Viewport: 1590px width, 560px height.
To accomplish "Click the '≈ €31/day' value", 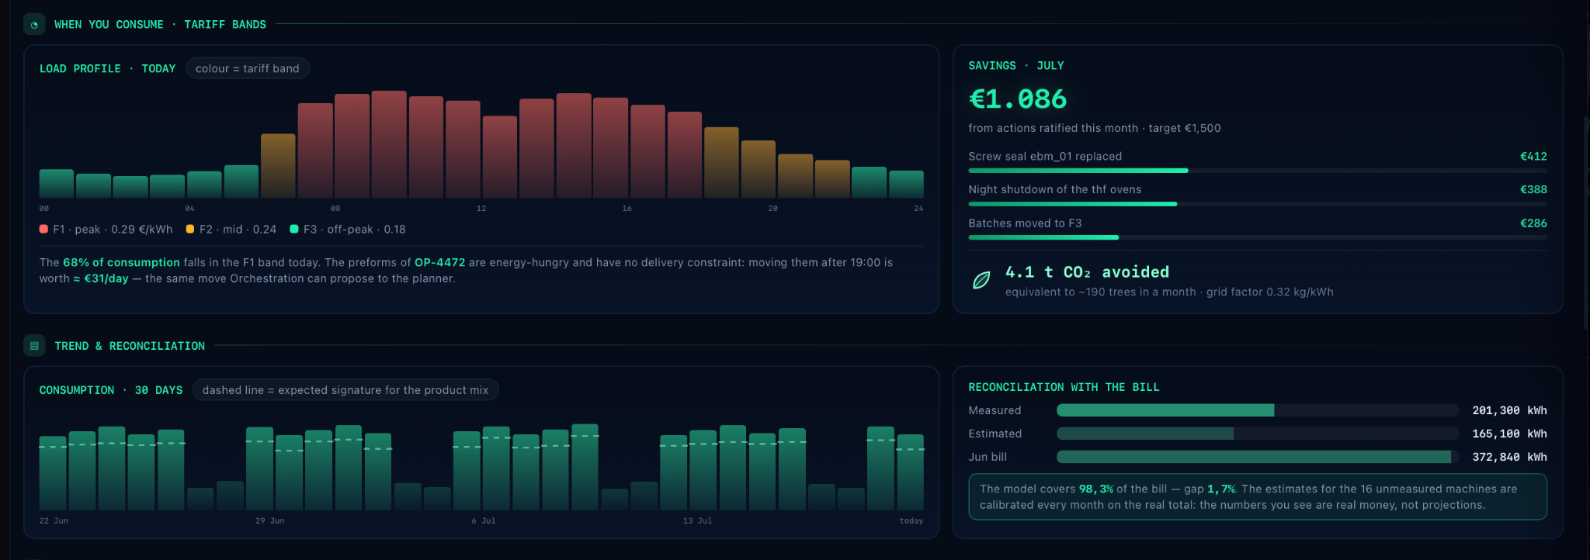I will 101,278.
